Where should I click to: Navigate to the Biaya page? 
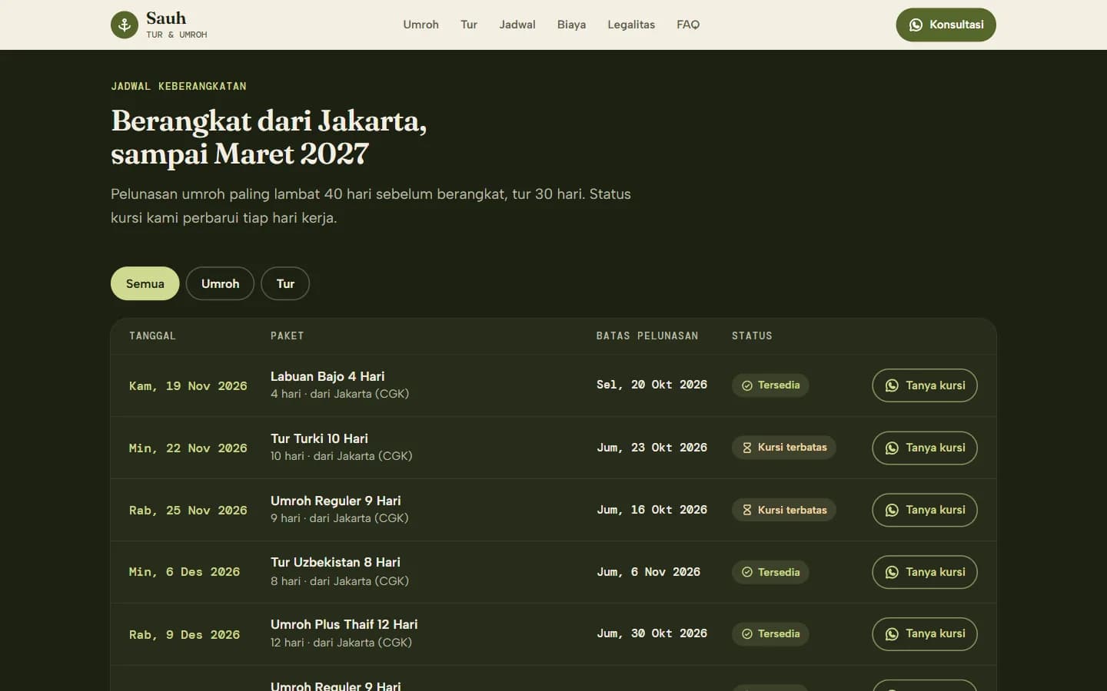pos(571,25)
